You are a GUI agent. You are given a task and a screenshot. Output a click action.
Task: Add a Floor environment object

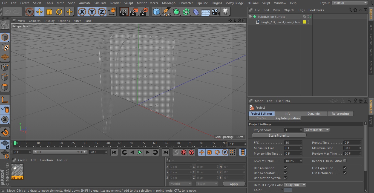206,12
